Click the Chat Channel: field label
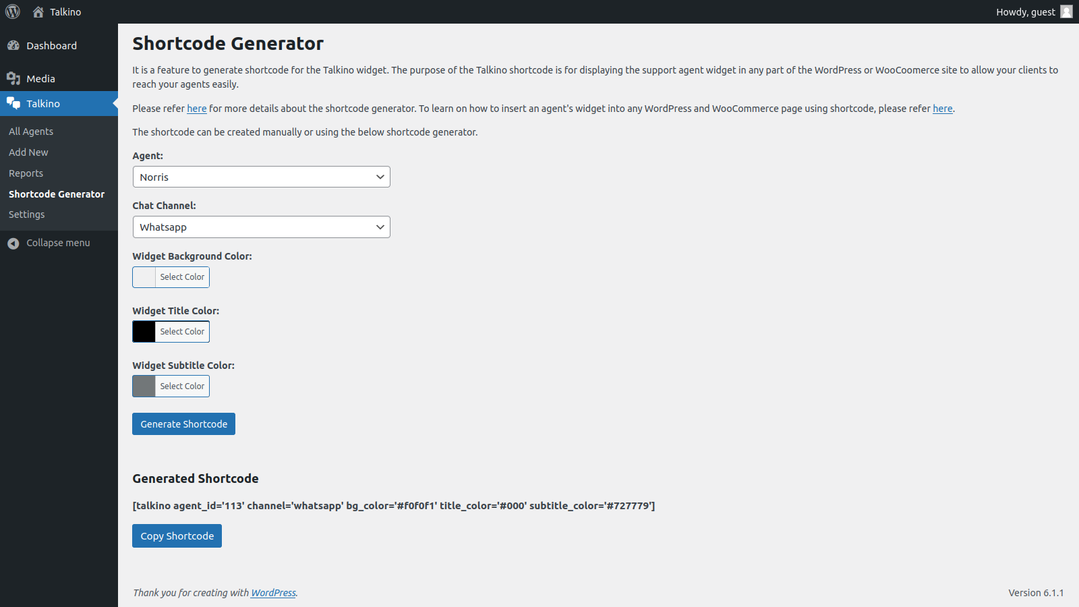Image resolution: width=1079 pixels, height=607 pixels. tap(164, 206)
